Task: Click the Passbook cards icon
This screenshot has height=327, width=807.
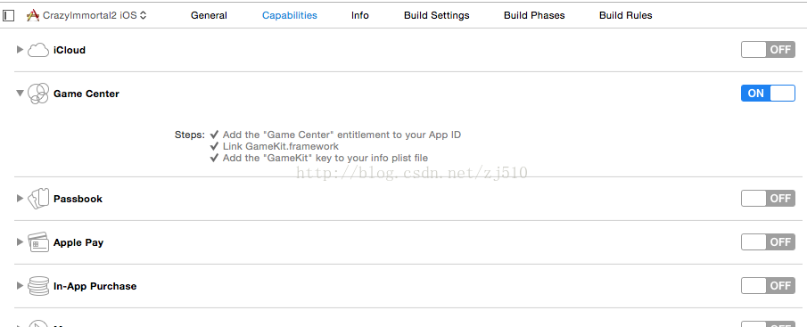Action: point(38,199)
